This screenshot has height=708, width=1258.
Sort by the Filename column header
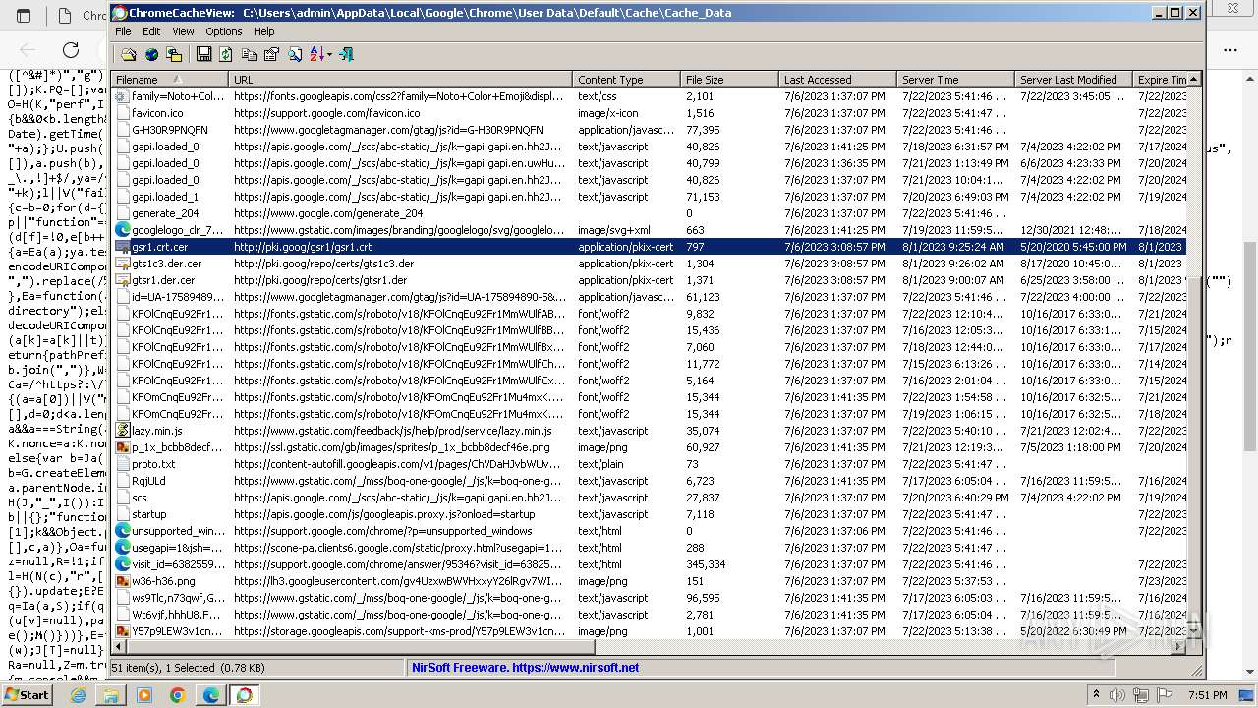170,80
